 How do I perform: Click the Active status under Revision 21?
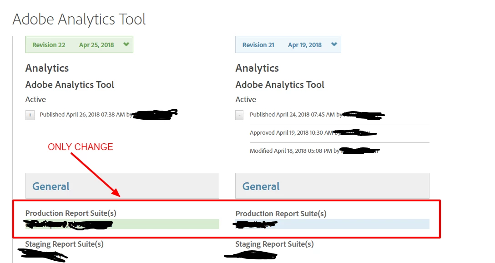point(246,99)
